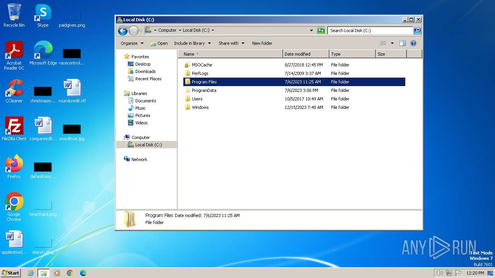Screen dimensions: 495x278
Task: Click the volume speaker tray icon
Action: click(x=439, y=273)
